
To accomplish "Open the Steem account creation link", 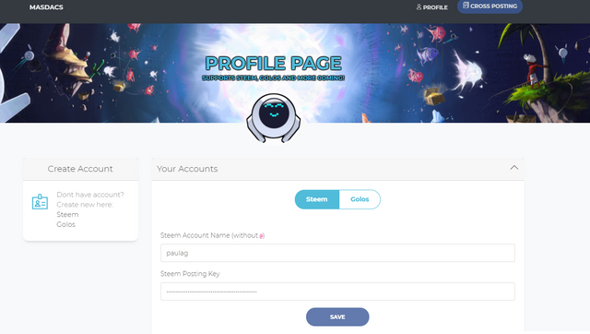I will pyautogui.click(x=67, y=215).
